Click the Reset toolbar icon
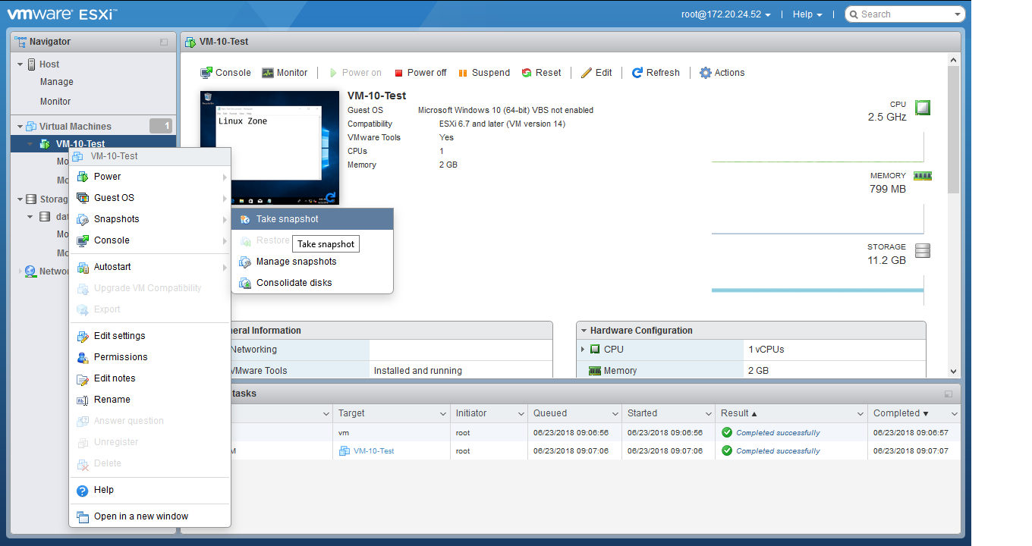The height and width of the screenshot is (546, 1032). tap(527, 73)
